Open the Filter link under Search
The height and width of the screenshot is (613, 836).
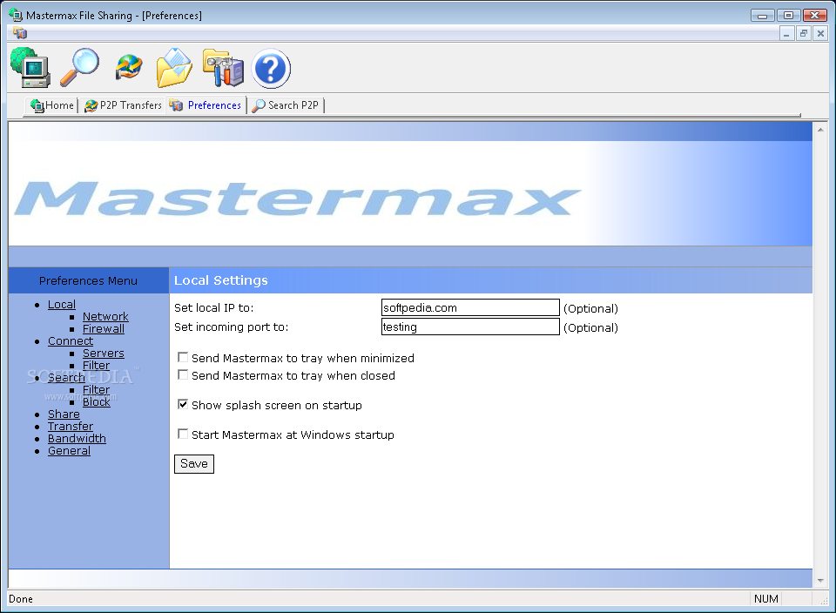96,390
